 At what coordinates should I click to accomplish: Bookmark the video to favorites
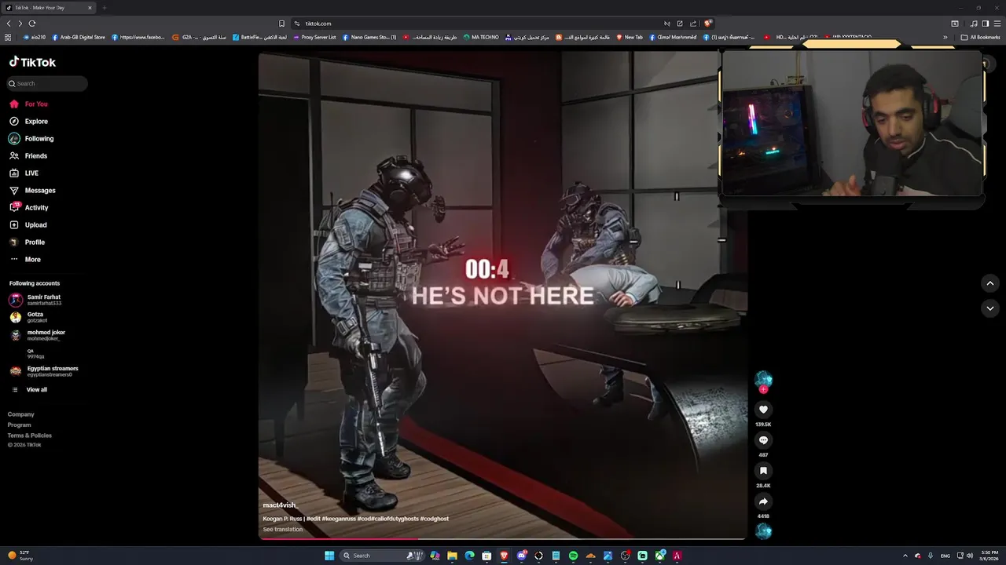click(763, 471)
